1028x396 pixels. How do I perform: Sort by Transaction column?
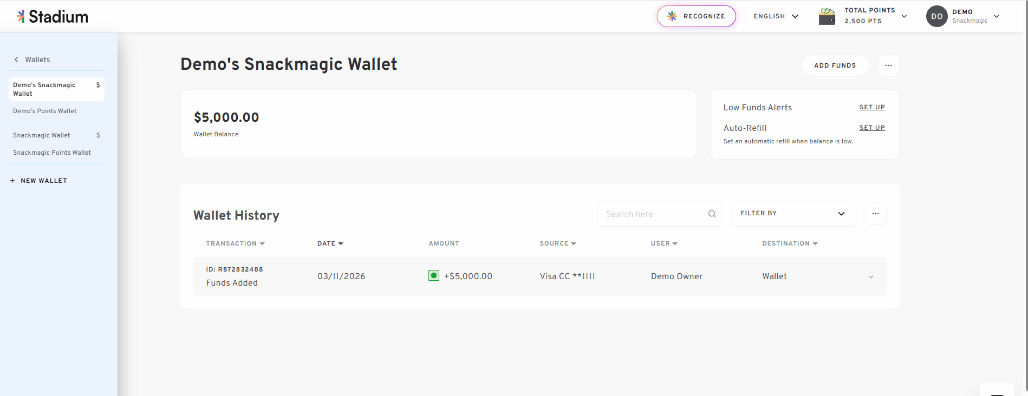coord(236,243)
